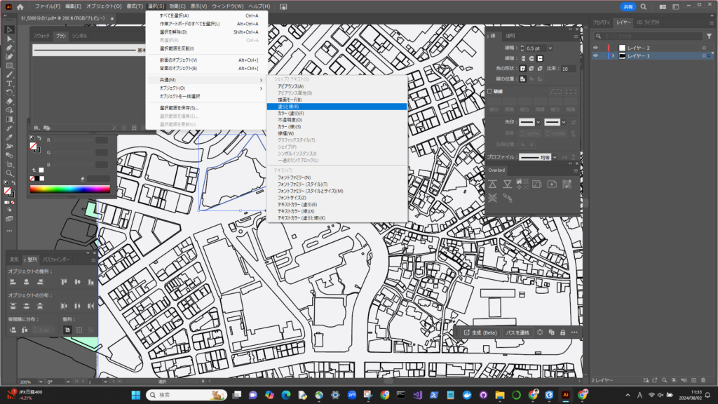The height and width of the screenshot is (404, 718).
Task: Click the color spectrum bar
Action: 69,189
